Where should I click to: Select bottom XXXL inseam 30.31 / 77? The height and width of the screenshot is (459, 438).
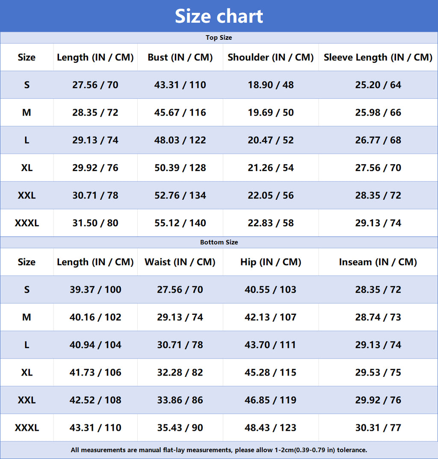coord(378,428)
